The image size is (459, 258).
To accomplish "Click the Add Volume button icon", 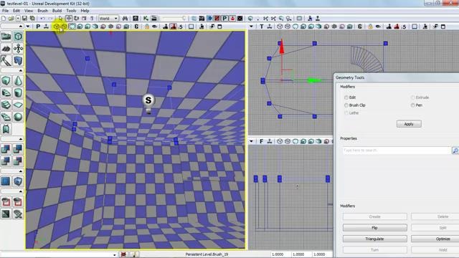I will tap(18, 181).
